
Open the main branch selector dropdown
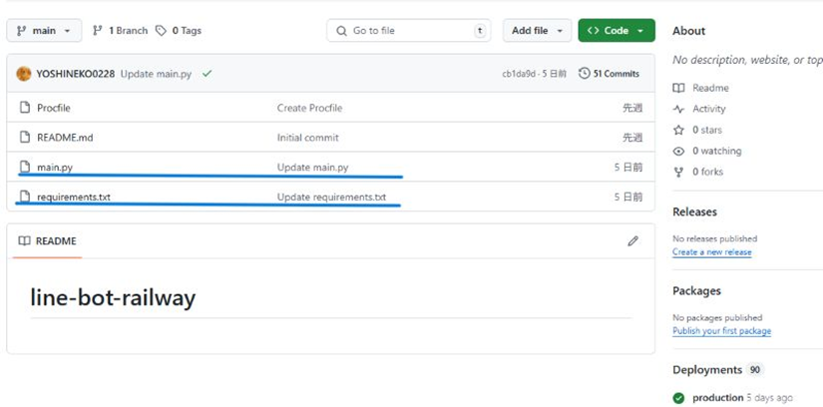click(x=44, y=31)
